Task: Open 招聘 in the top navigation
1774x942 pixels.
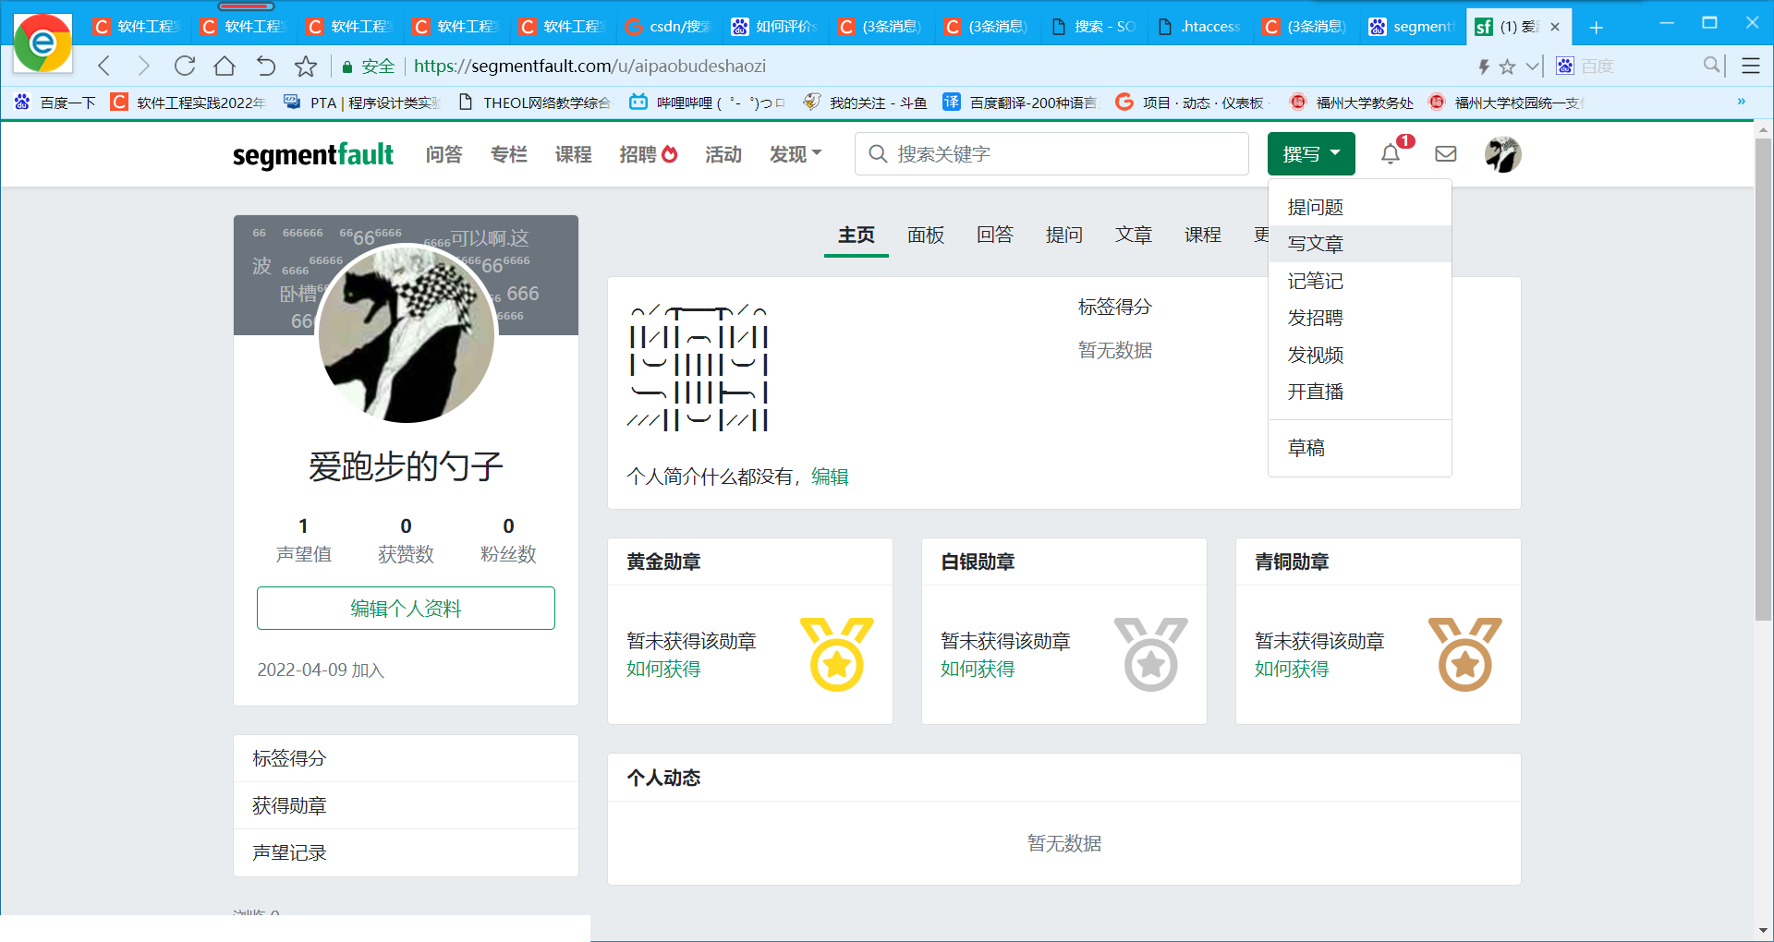Action: click(x=648, y=154)
